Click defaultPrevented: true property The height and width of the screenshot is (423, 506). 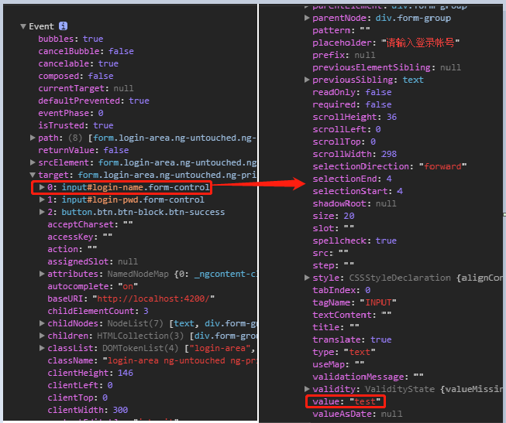94,101
